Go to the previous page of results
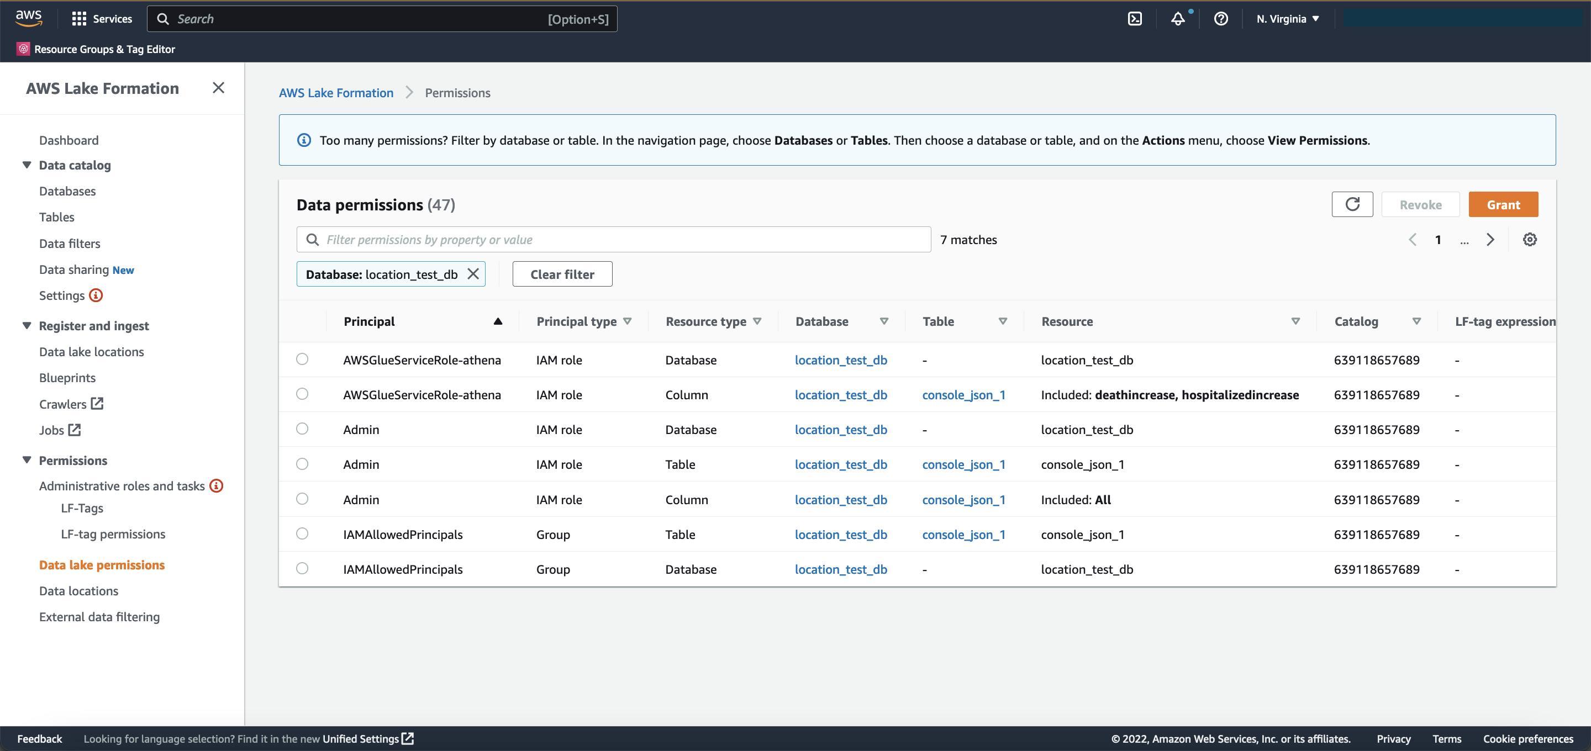 click(1412, 240)
